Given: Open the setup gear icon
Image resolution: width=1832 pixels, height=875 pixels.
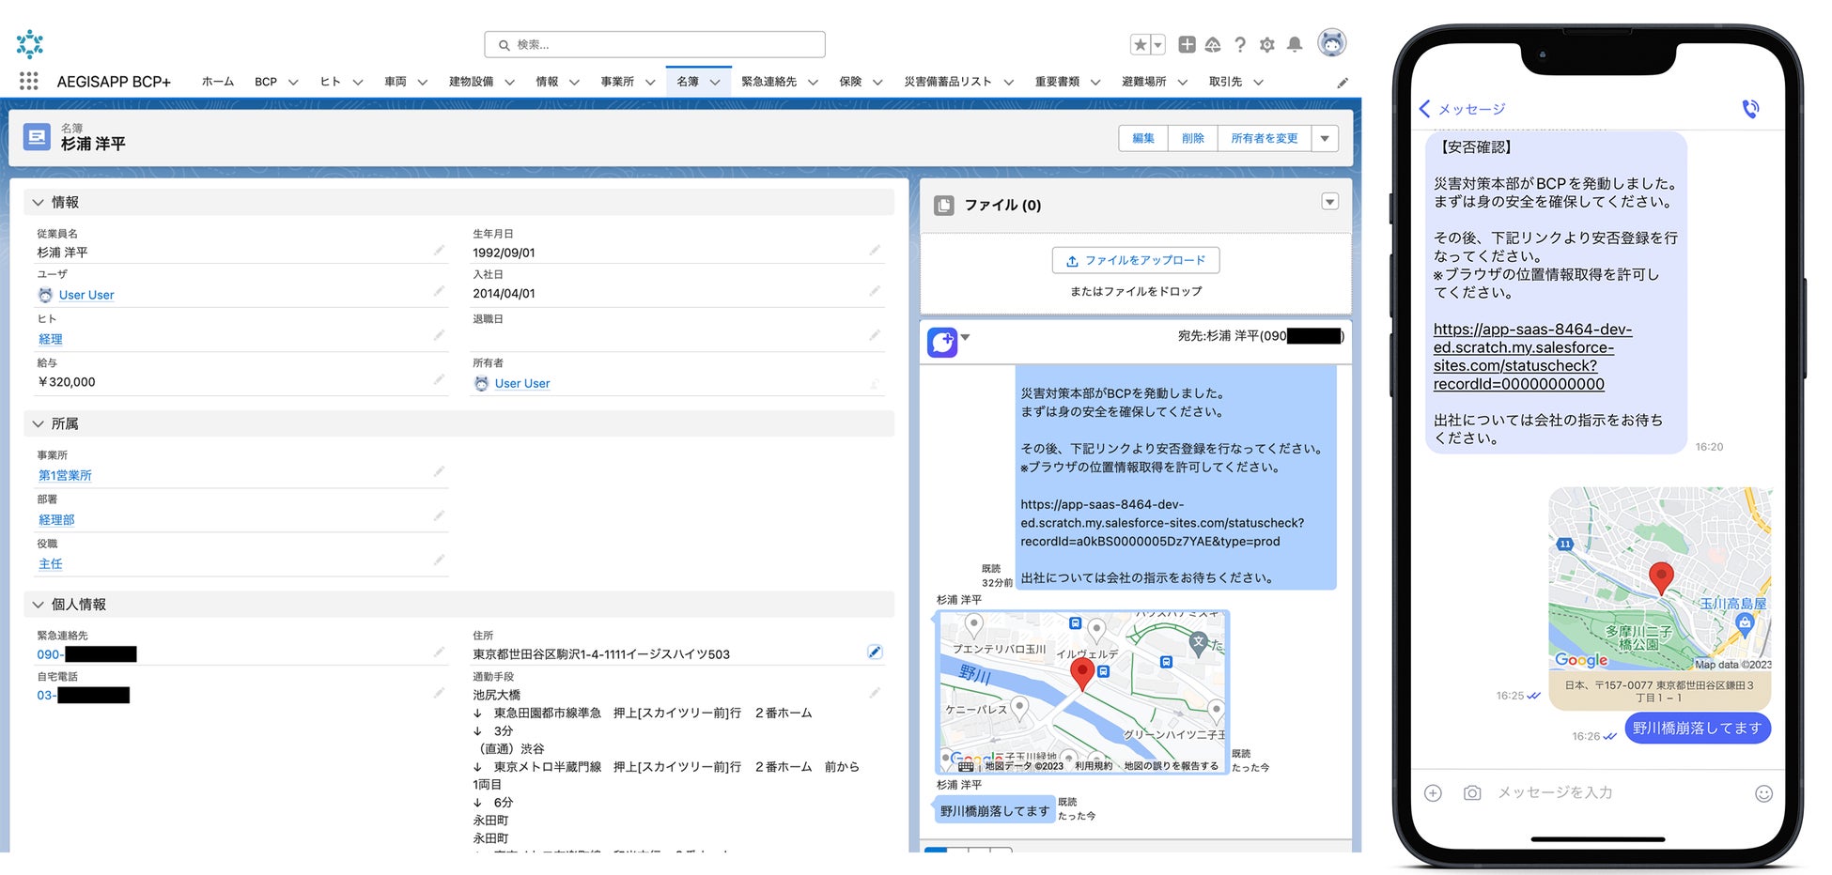Looking at the screenshot, I should click(1267, 44).
